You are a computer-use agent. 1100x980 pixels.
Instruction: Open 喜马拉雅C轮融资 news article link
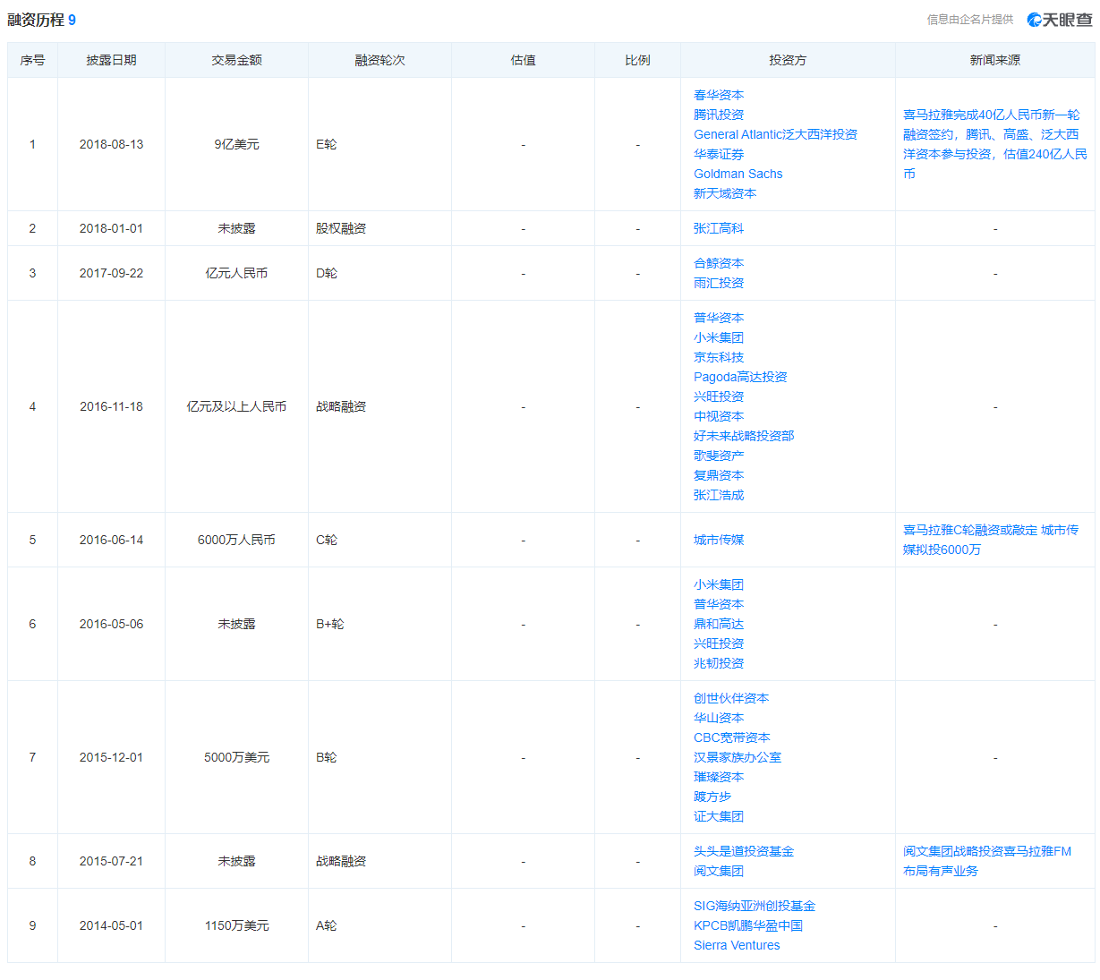(990, 540)
